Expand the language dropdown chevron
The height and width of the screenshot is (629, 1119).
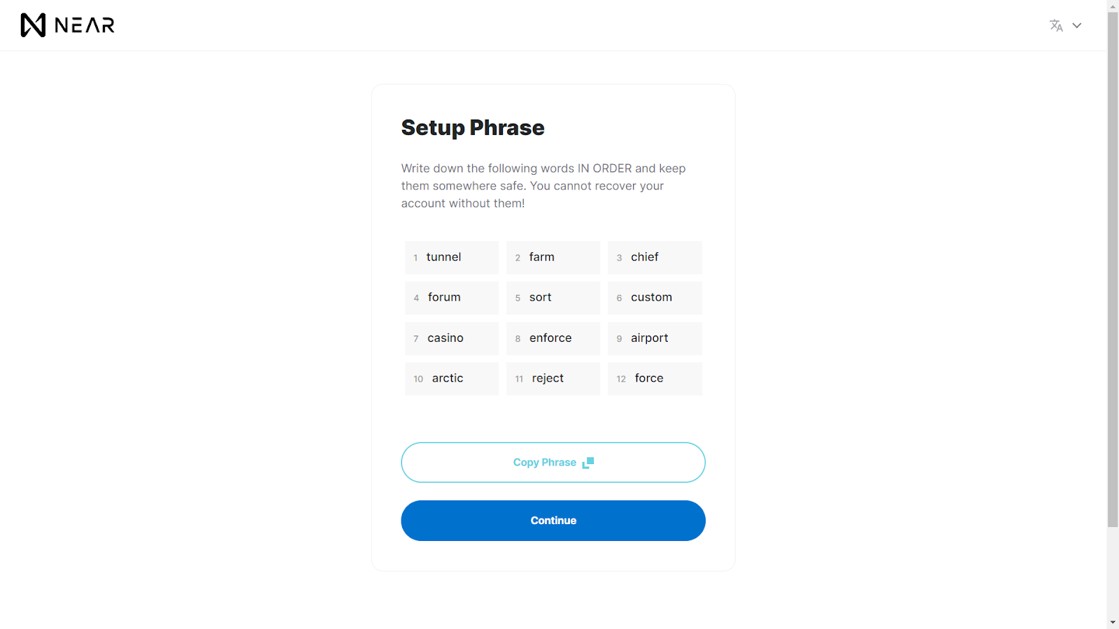(x=1077, y=26)
